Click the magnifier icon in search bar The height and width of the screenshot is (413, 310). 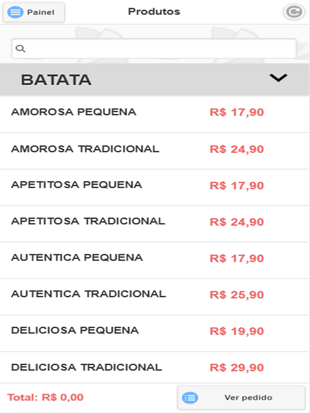[x=20, y=49]
